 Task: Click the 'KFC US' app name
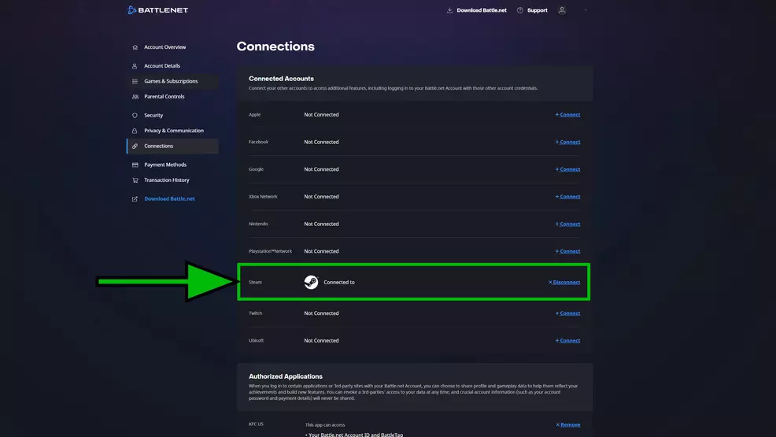[x=256, y=424]
